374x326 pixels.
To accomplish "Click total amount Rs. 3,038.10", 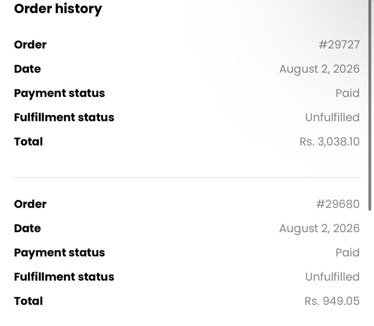I will pyautogui.click(x=330, y=142).
